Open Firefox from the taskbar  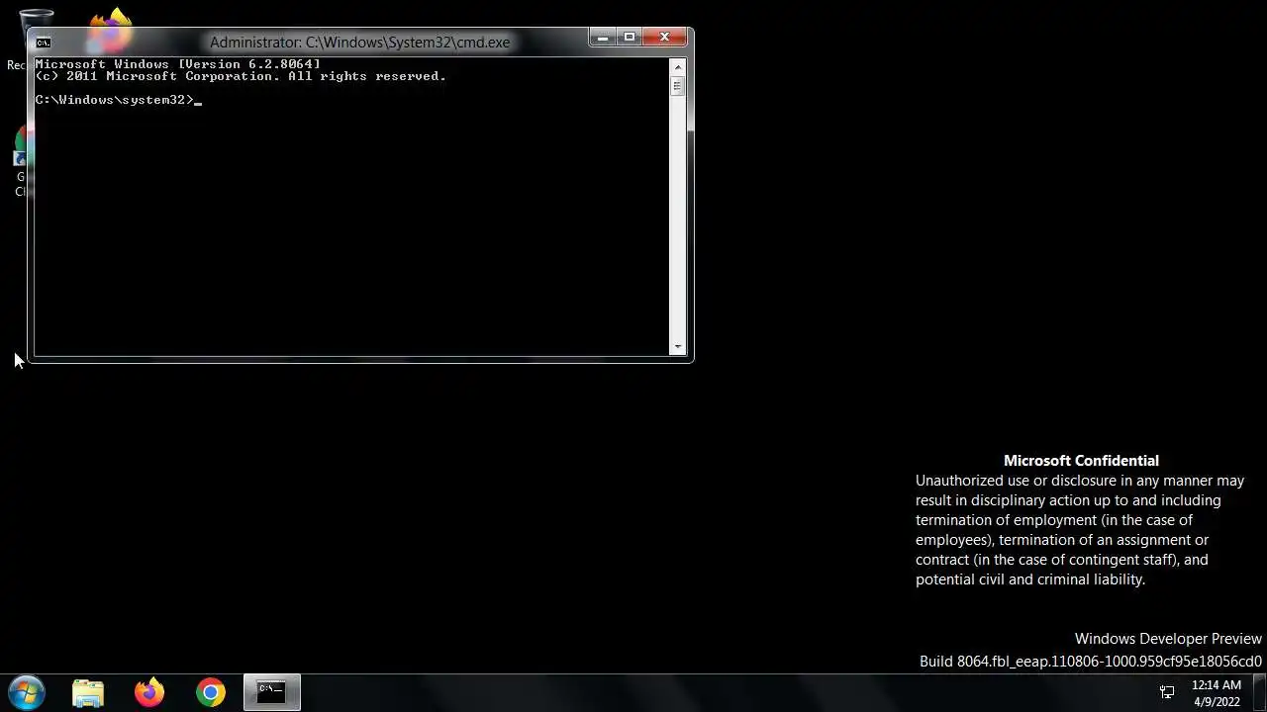(x=149, y=692)
